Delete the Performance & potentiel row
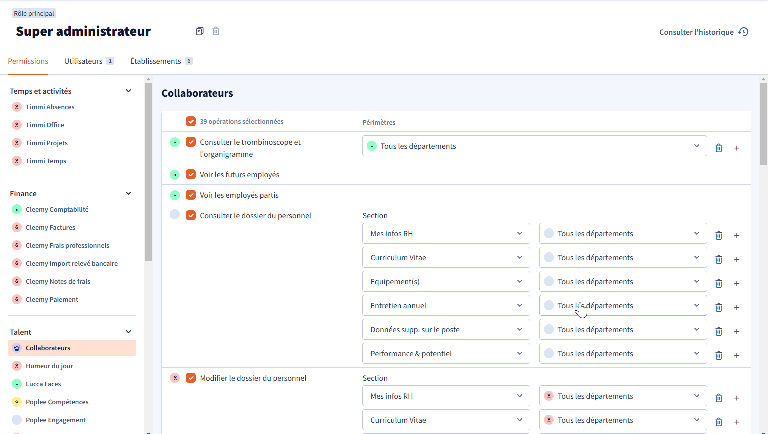Viewport: 768px width, 434px height. 719,355
